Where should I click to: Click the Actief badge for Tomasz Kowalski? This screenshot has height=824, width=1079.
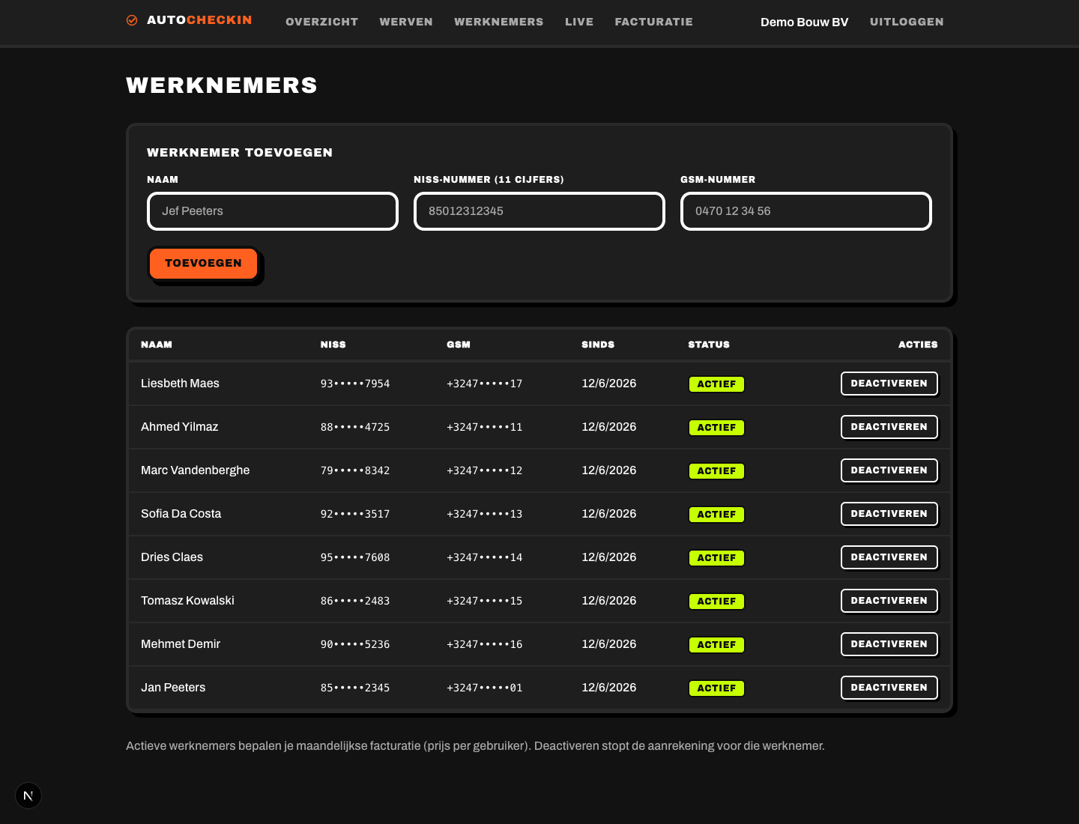point(716,602)
